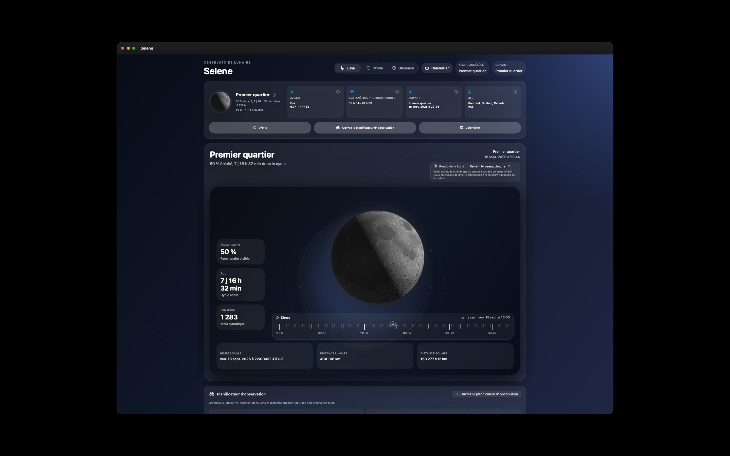Open planner link with arrow in Planificateur section

tap(487, 394)
